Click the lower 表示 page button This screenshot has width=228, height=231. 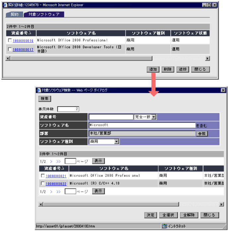click(98, 191)
